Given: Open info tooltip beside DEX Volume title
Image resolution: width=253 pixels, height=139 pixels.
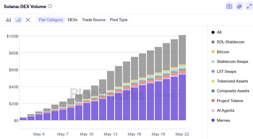Looking at the screenshot, I should [x=50, y=6].
